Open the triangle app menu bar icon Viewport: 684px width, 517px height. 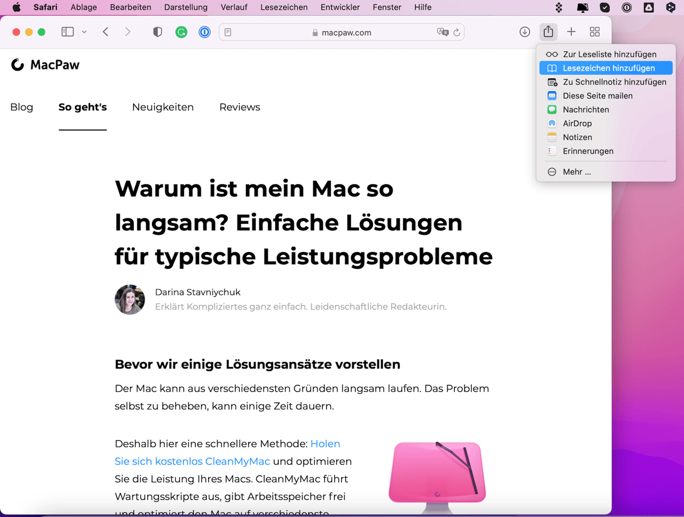pyautogui.click(x=649, y=7)
